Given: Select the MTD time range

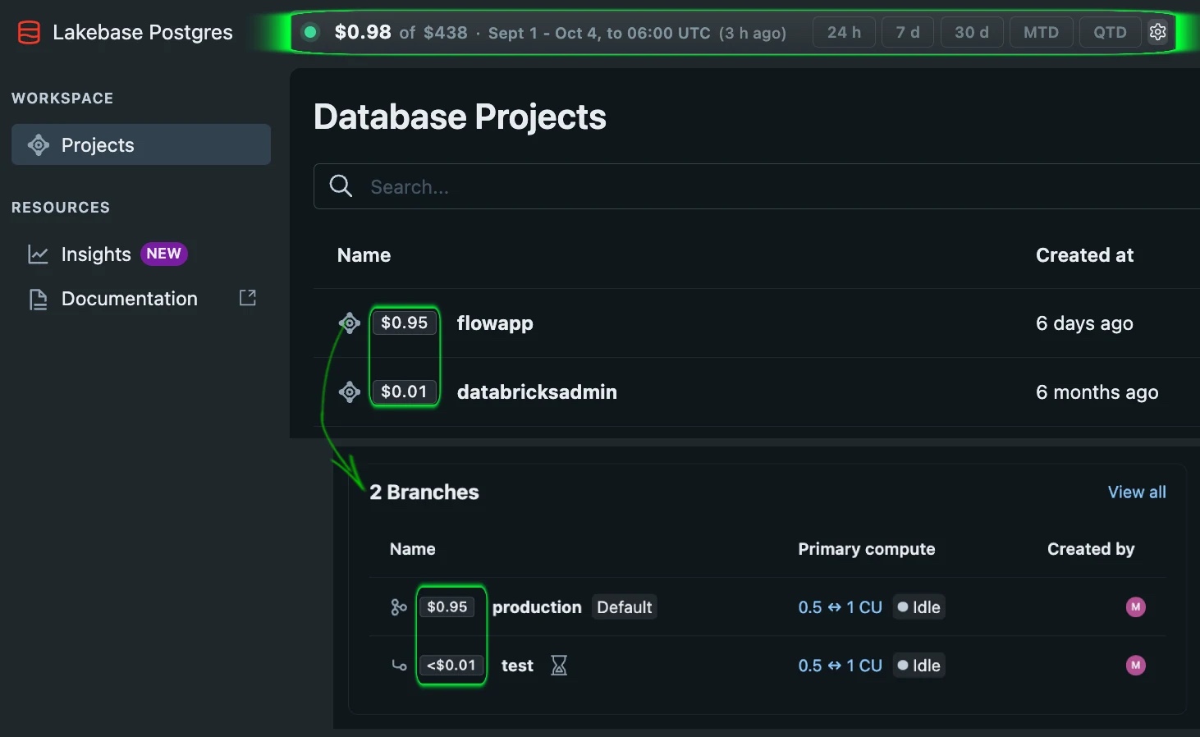Looking at the screenshot, I should tap(1041, 32).
